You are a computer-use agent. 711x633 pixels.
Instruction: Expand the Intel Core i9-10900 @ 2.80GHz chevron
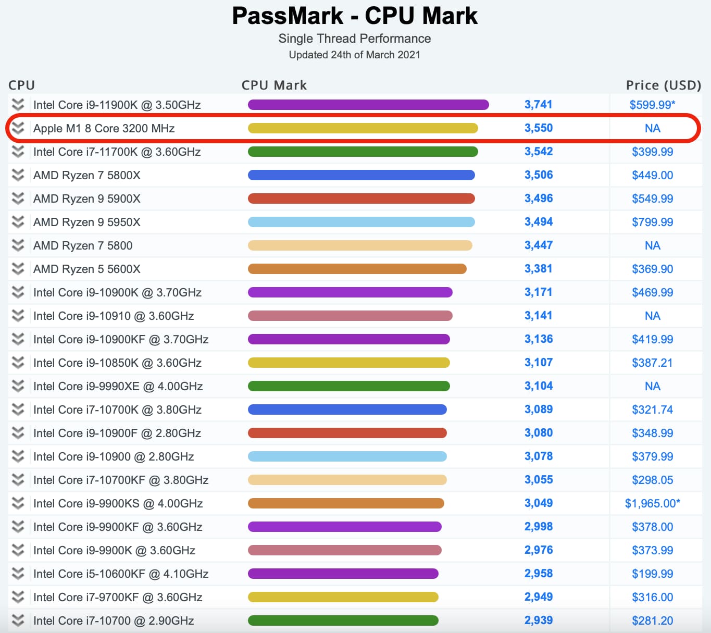(18, 456)
